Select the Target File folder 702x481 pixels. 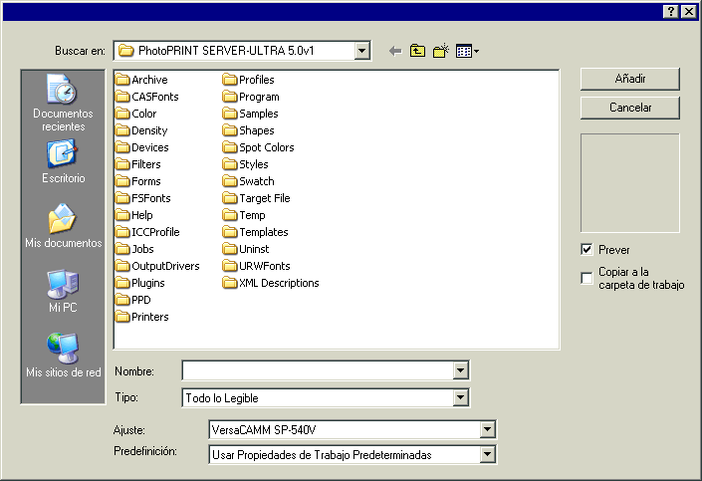pyautogui.click(x=257, y=198)
